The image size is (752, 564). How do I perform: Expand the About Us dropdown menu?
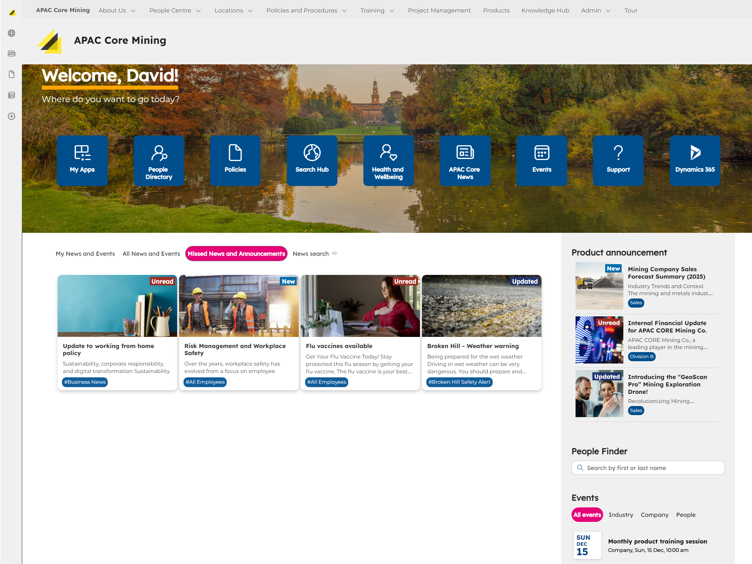coord(117,10)
